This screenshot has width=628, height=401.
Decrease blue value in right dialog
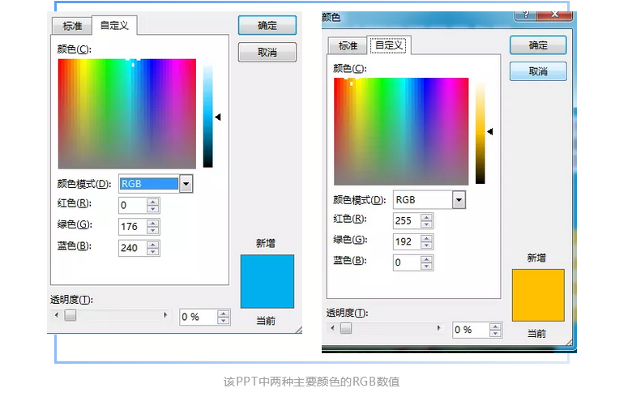click(x=426, y=266)
